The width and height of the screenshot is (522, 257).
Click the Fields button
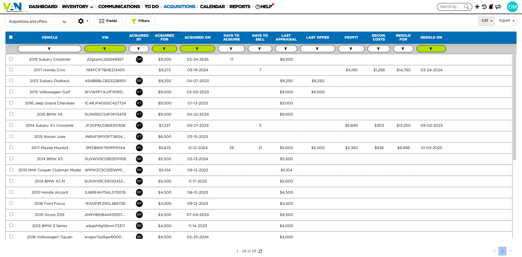point(108,21)
